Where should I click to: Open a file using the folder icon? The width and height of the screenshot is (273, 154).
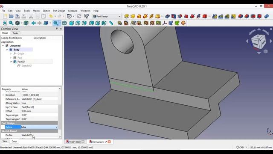(x=11, y=16)
